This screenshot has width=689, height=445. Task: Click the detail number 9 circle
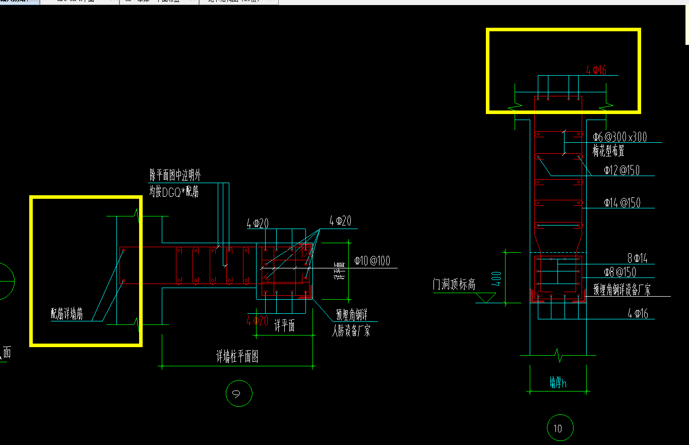coord(239,394)
